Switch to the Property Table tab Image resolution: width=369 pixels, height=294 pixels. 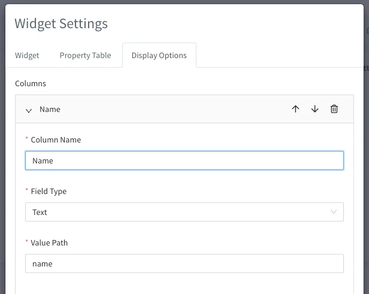pyautogui.click(x=85, y=55)
